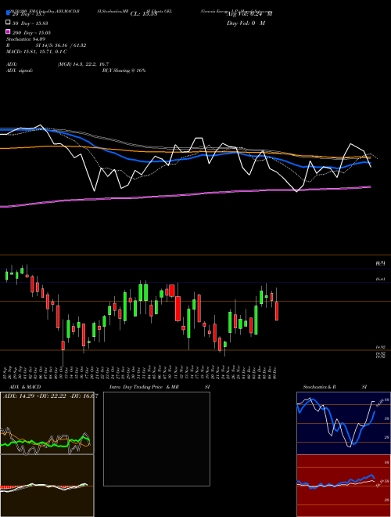Click the 'Stochastics & R' panel title
The width and height of the screenshot is (391, 517).
(319, 387)
